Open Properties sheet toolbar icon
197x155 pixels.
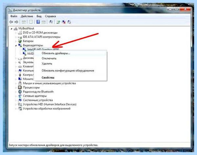tap(31, 22)
